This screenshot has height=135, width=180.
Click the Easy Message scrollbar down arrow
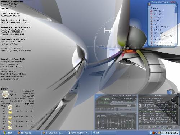point(176,45)
